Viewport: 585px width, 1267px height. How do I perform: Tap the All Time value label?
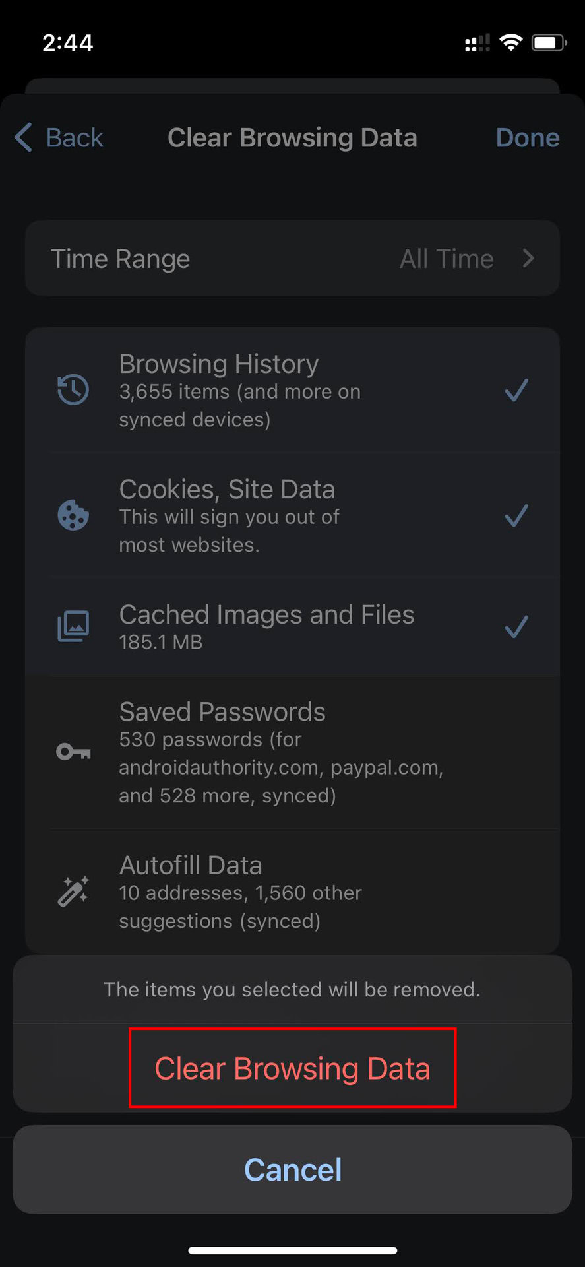click(446, 259)
